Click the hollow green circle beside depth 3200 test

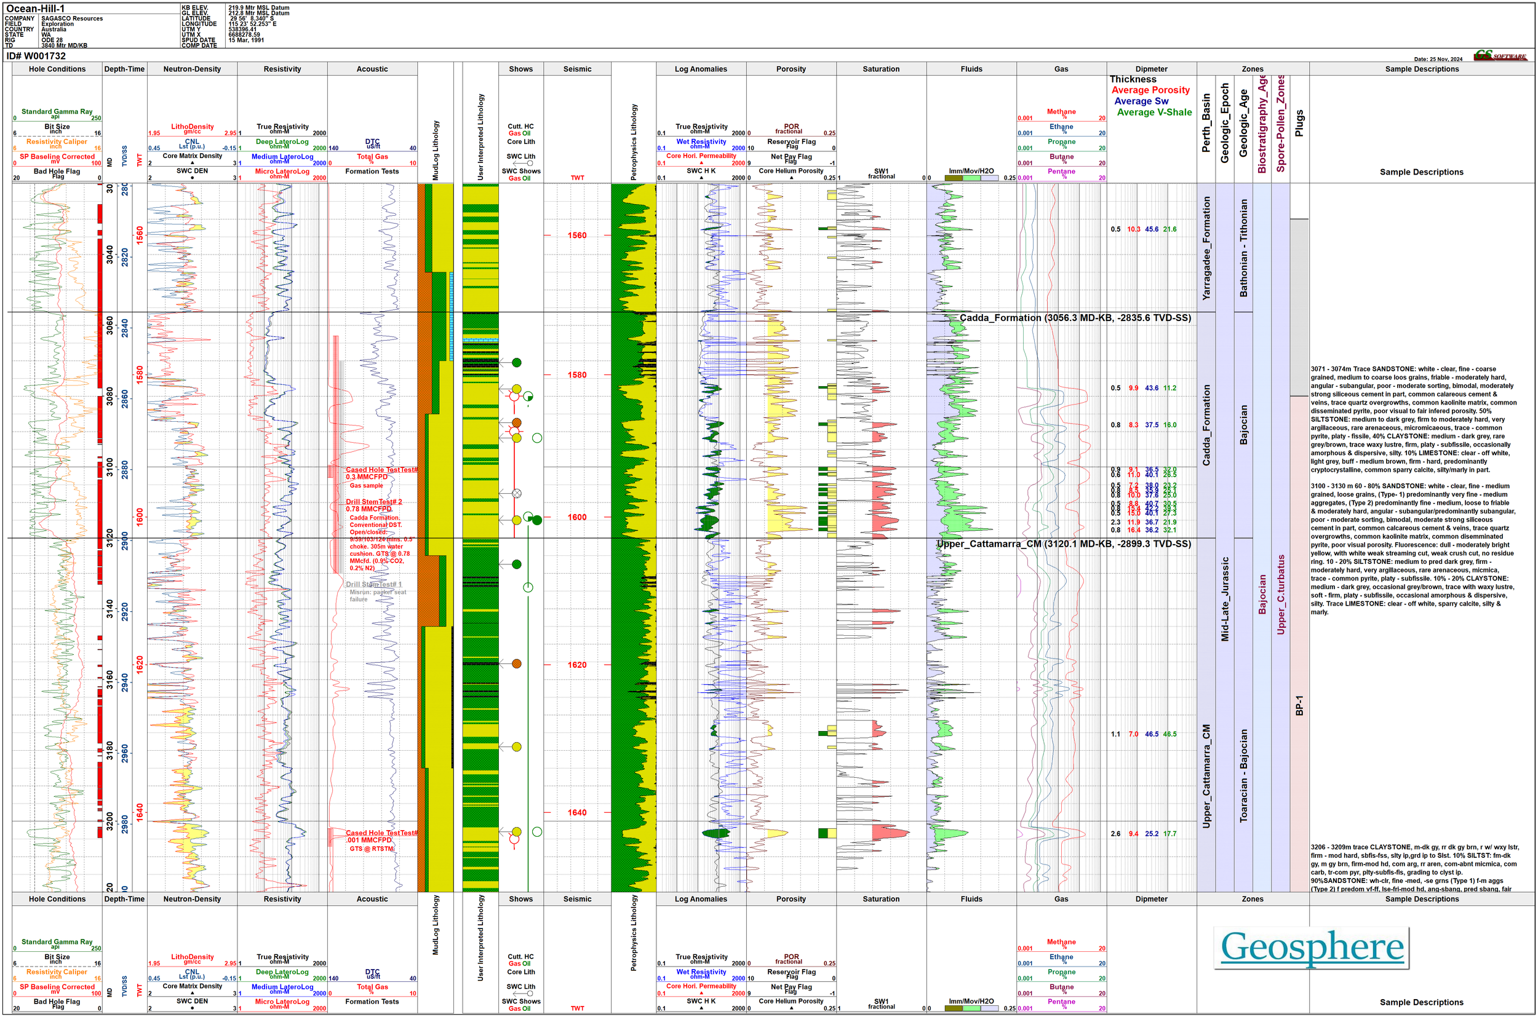point(536,831)
